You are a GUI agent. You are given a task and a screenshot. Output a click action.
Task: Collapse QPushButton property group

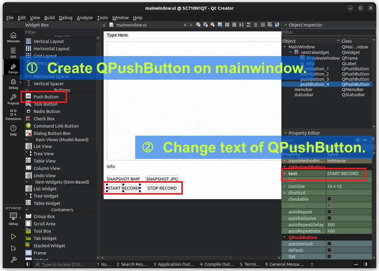284,237
